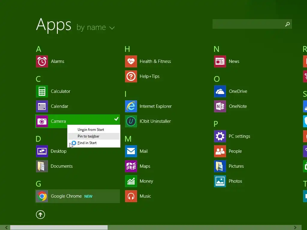The width and height of the screenshot is (307, 230).
Task: Expand the 'by name' sort dropdown
Action: (96, 27)
